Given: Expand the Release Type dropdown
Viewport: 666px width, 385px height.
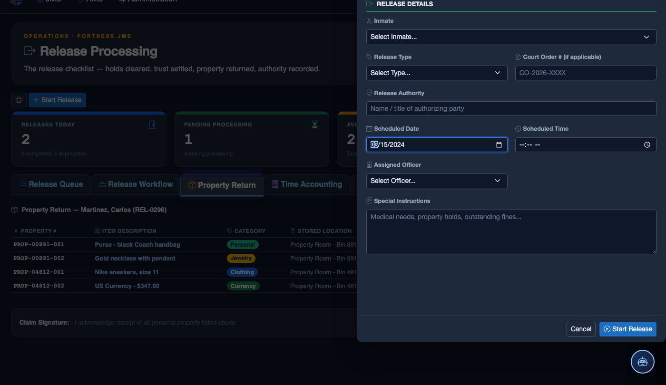Looking at the screenshot, I should [437, 73].
